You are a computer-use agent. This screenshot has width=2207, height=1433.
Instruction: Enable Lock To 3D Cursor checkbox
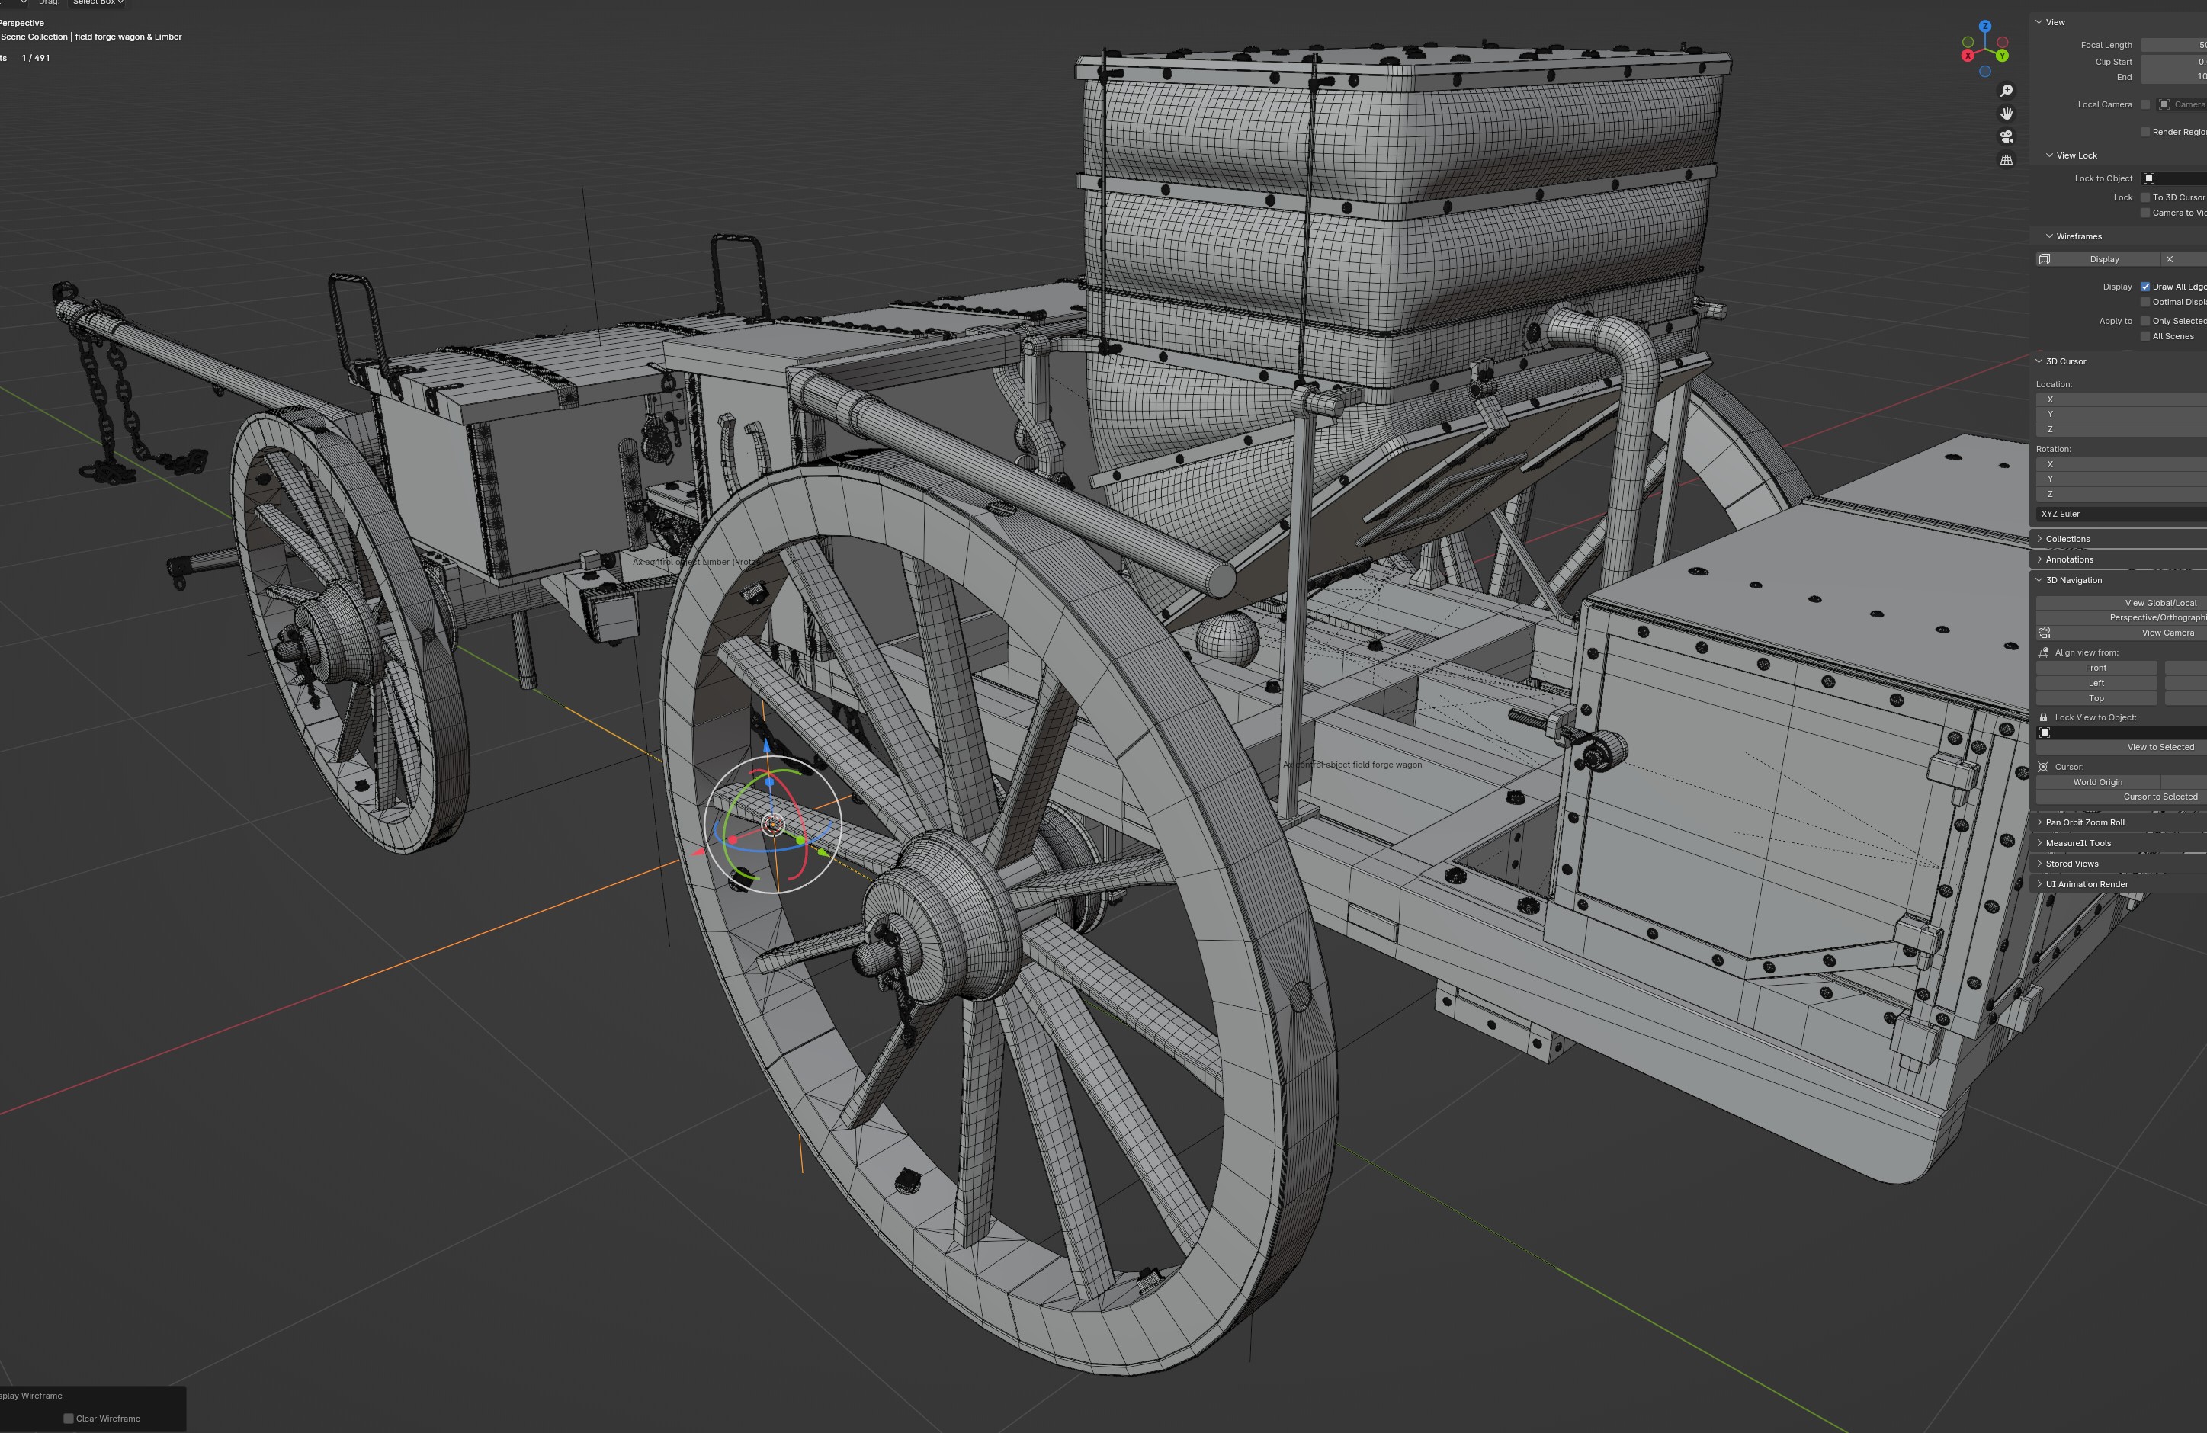coord(2145,197)
